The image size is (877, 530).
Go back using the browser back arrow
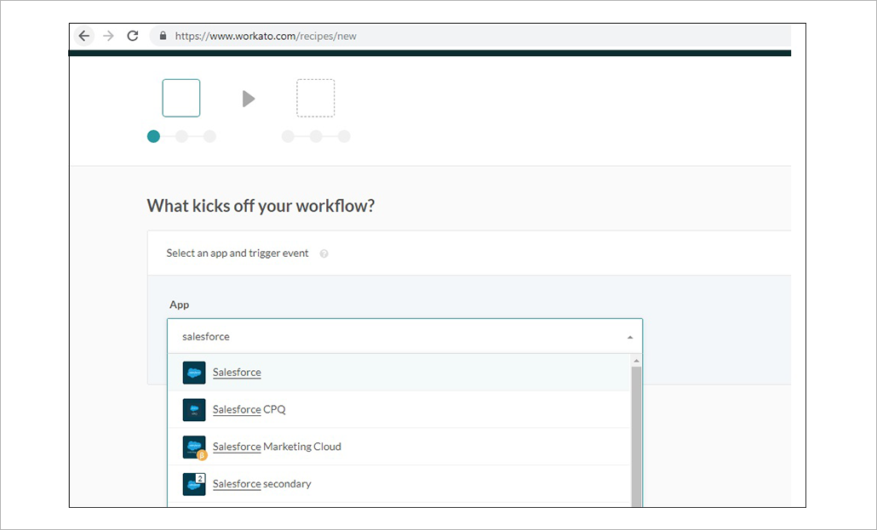84,36
